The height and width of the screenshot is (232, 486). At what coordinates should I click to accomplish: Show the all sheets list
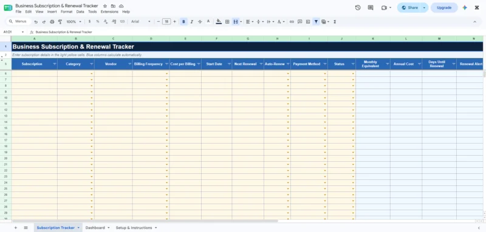point(26,228)
